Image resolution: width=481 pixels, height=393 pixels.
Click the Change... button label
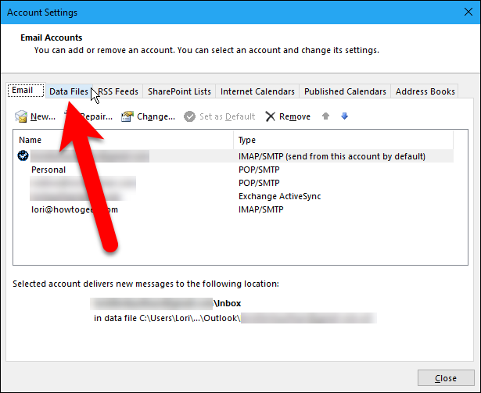[x=156, y=116]
